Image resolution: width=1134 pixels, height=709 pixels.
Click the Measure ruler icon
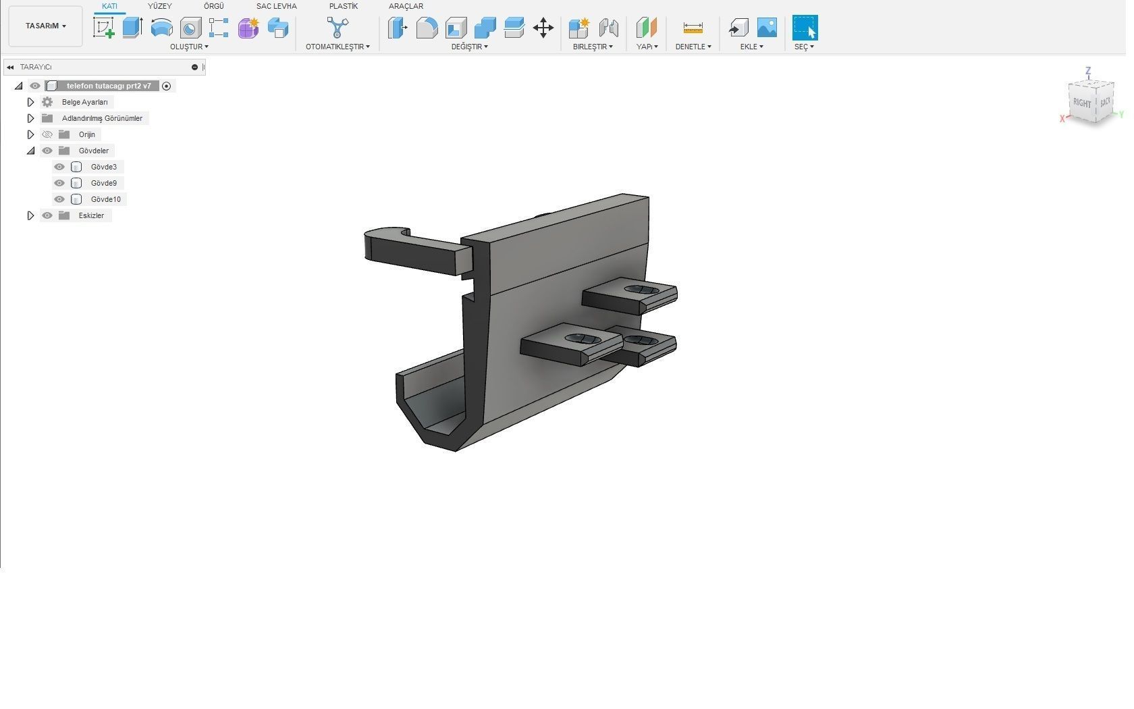[693, 28]
